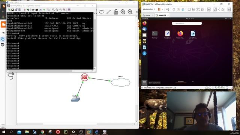Enter VMware full screen mode icon
The image size is (240, 135).
[198, 9]
